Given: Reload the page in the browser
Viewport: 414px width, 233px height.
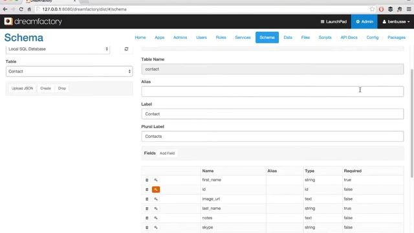Looking at the screenshot, I should pyautogui.click(x=21, y=9).
